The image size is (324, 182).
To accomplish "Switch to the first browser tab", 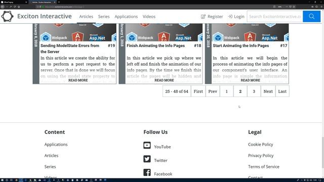I will [14, 2].
